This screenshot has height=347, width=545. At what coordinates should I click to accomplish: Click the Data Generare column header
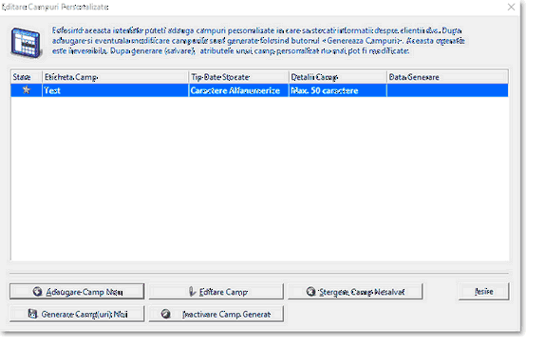(x=448, y=77)
